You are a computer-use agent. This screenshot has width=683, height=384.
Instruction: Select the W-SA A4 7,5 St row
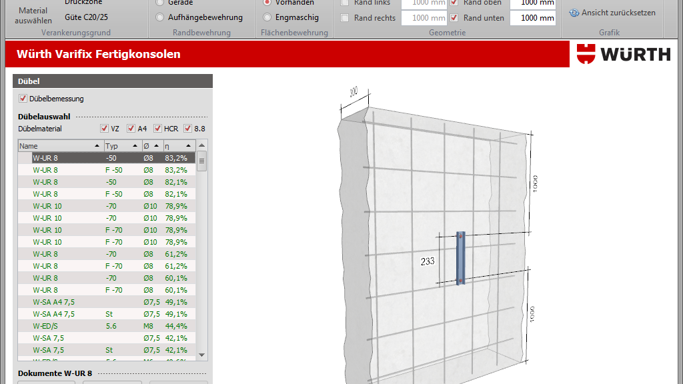coord(107,315)
